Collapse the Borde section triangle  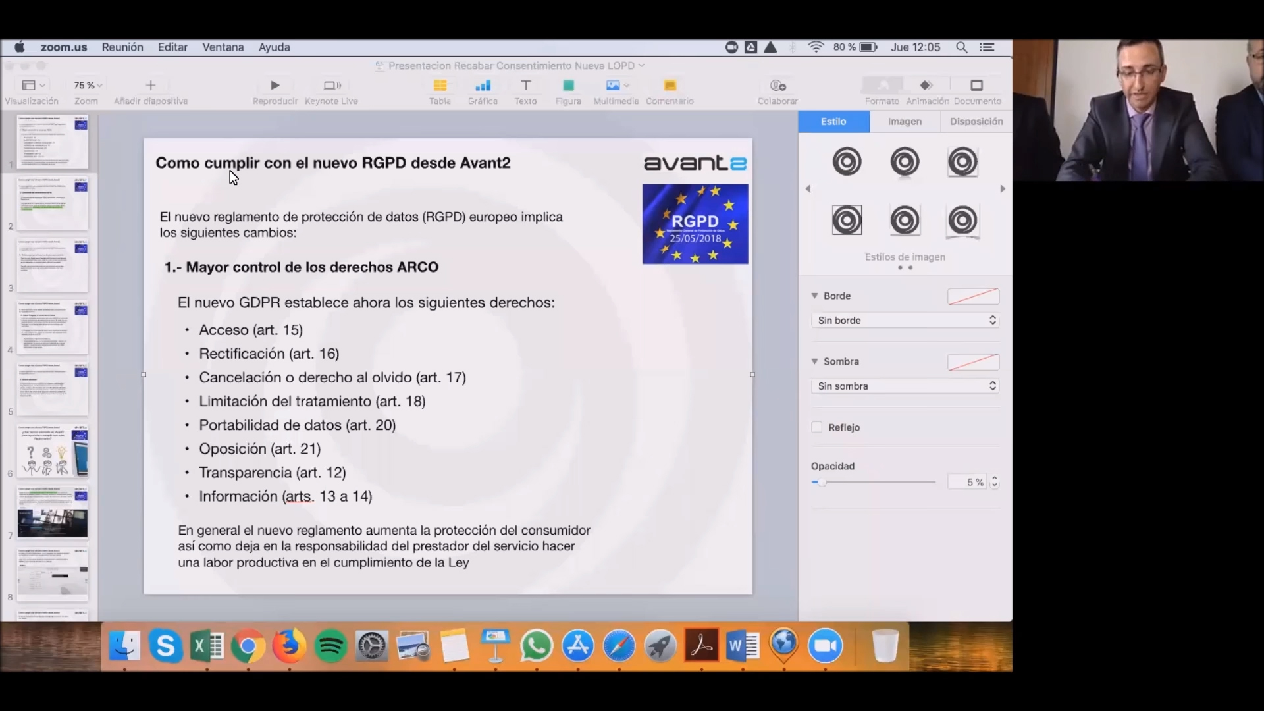coord(815,296)
